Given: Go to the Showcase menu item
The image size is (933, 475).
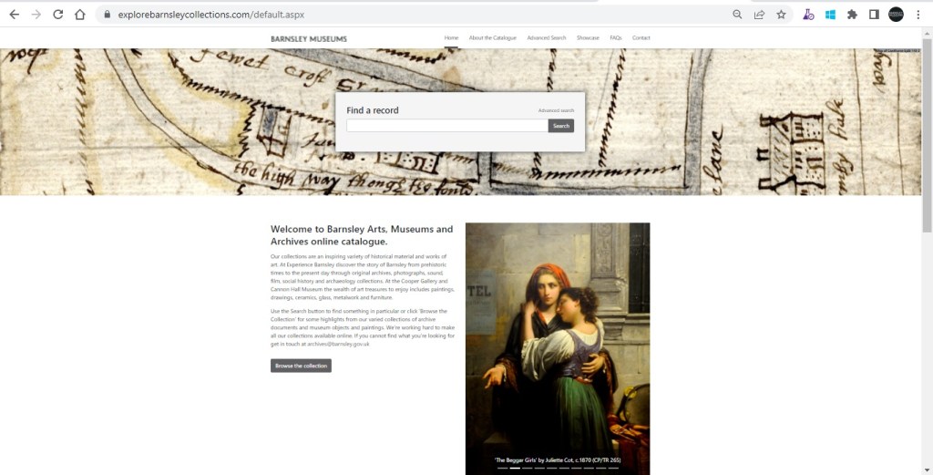Looking at the screenshot, I should click(588, 38).
